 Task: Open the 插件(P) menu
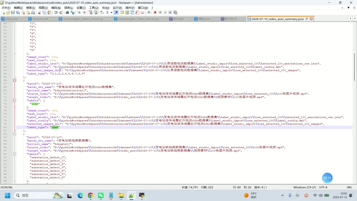click(x=130, y=8)
